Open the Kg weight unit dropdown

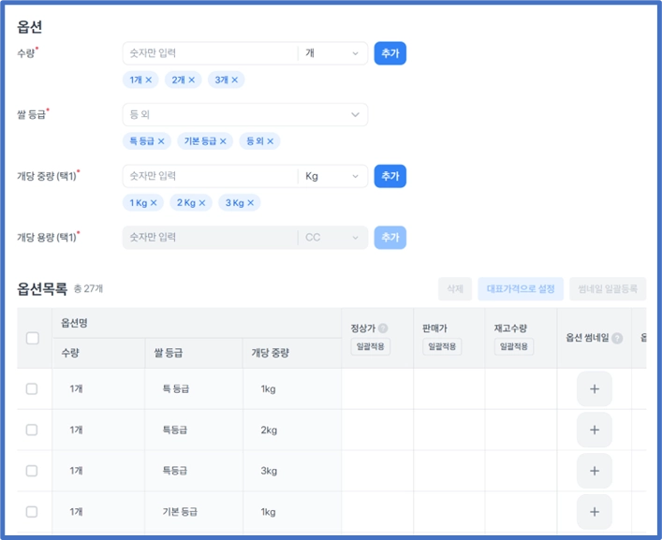click(x=332, y=176)
